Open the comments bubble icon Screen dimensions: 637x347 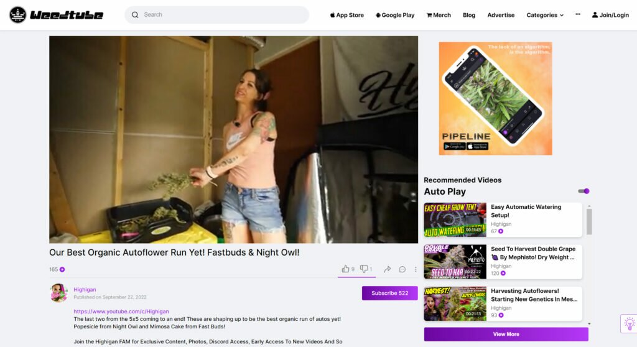click(402, 269)
